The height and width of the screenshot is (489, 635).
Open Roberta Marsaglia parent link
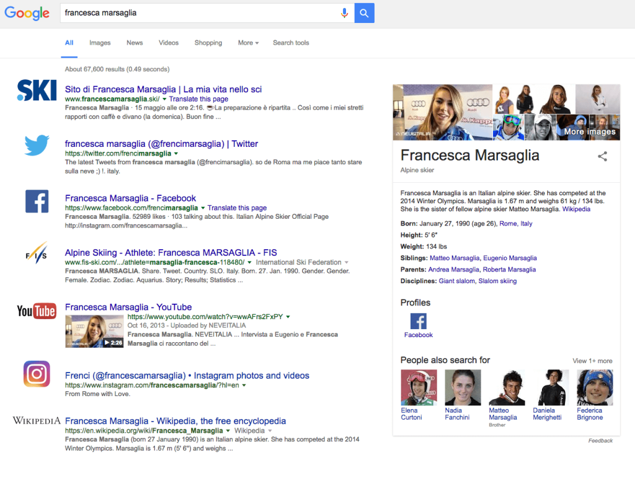point(510,270)
